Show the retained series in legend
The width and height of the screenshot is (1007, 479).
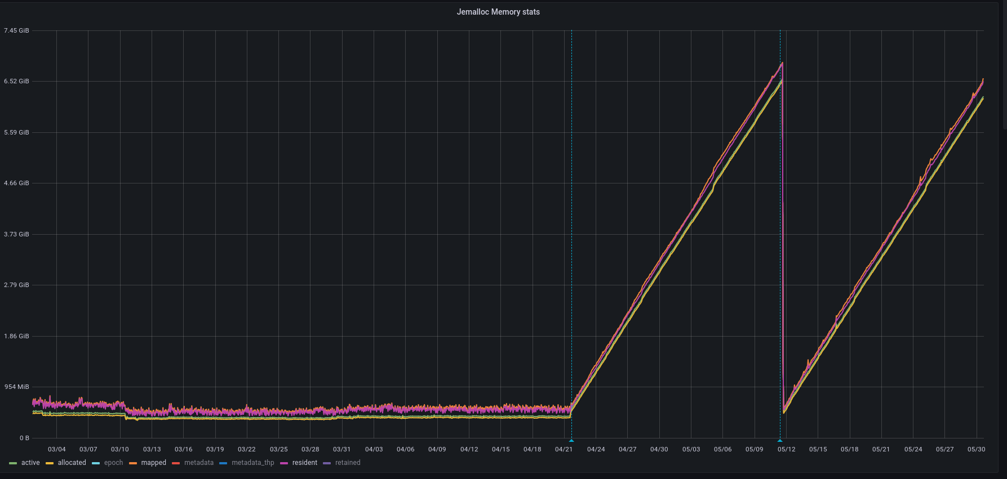click(348, 463)
